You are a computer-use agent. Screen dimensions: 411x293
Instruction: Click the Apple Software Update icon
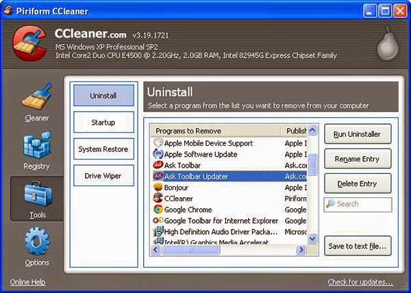(x=158, y=154)
